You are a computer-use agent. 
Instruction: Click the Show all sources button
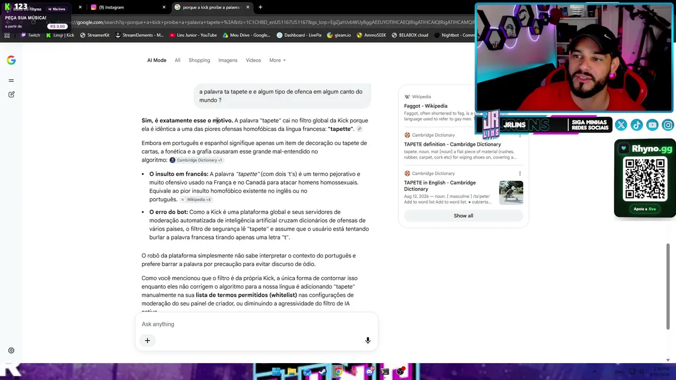tap(464, 215)
